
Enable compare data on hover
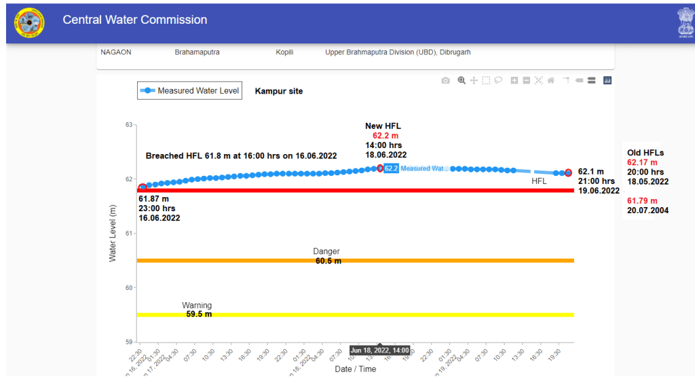tap(591, 80)
